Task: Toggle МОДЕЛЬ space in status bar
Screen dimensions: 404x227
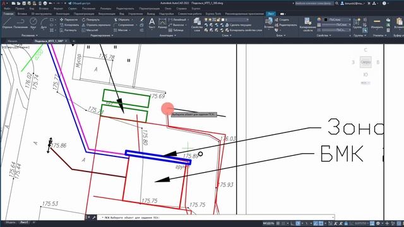Action: point(268,223)
